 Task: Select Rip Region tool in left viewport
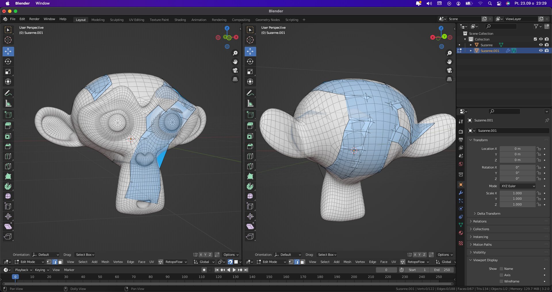8,237
